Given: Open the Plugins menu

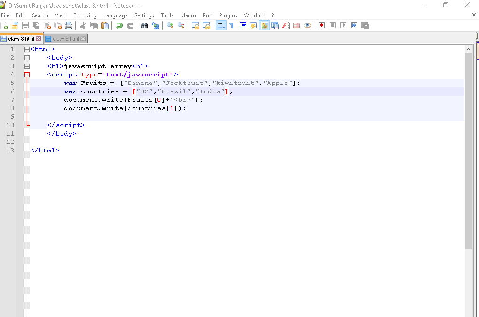Looking at the screenshot, I should click(228, 15).
